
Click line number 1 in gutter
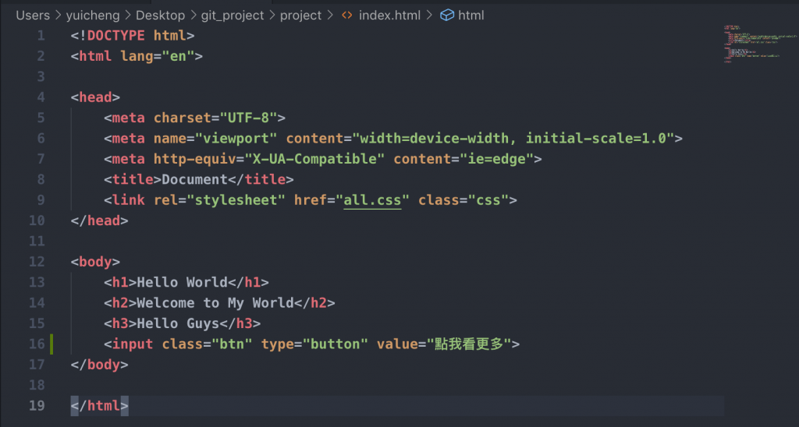(41, 36)
